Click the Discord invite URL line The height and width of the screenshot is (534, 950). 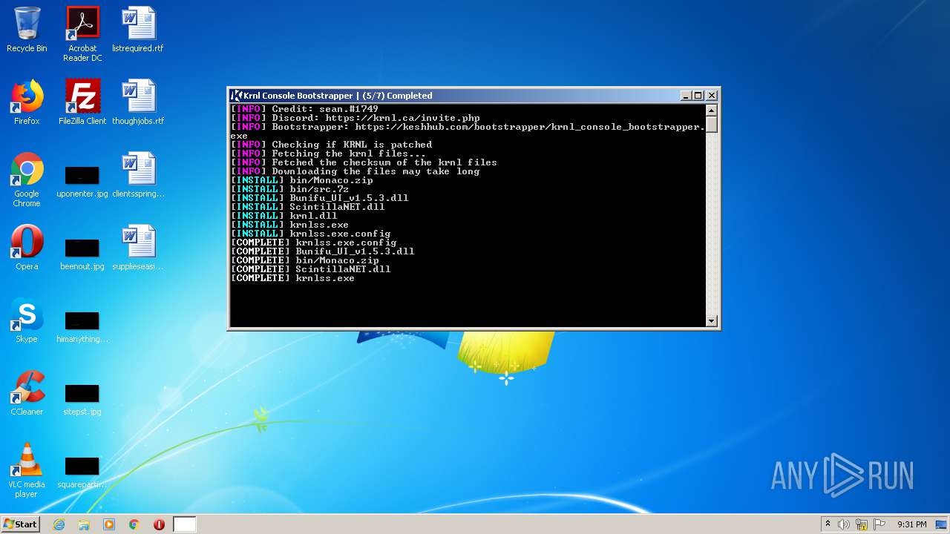[356, 118]
